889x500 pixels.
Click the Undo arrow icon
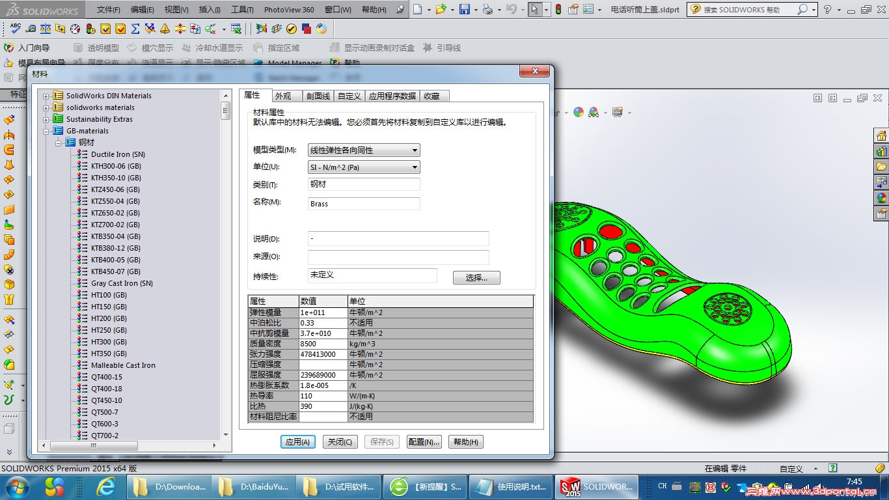(x=512, y=9)
